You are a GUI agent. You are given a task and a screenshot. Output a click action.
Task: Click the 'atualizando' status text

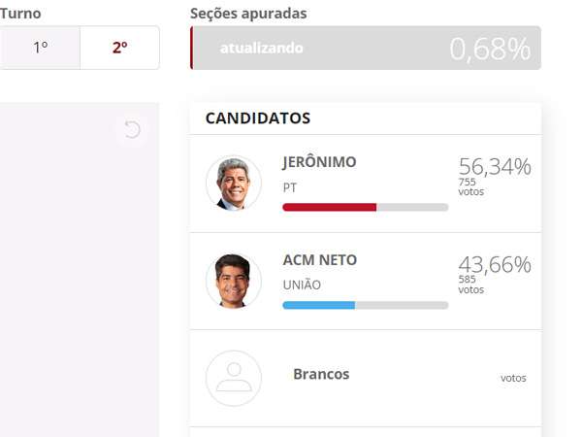pos(262,48)
